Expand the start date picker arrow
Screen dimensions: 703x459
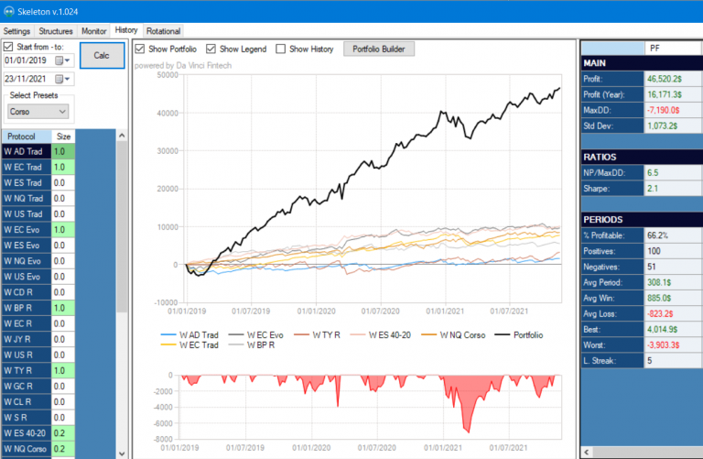(69, 61)
